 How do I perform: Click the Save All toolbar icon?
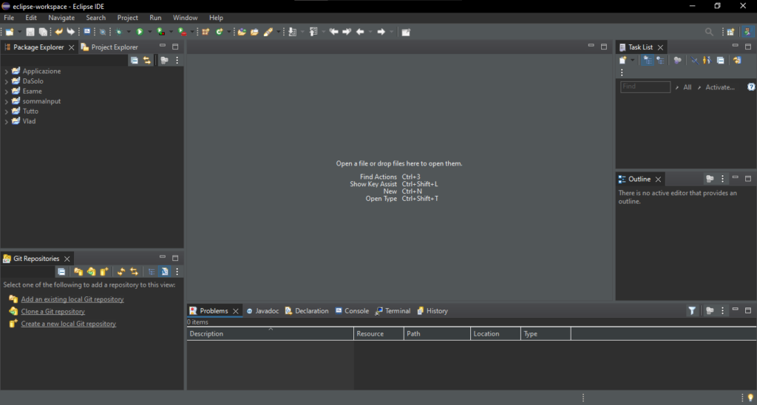point(43,32)
